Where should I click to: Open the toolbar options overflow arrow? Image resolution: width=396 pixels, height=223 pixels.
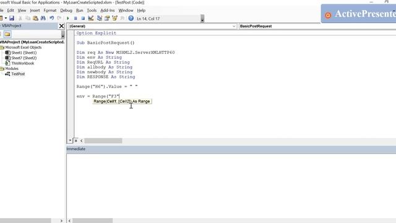click(x=202, y=19)
